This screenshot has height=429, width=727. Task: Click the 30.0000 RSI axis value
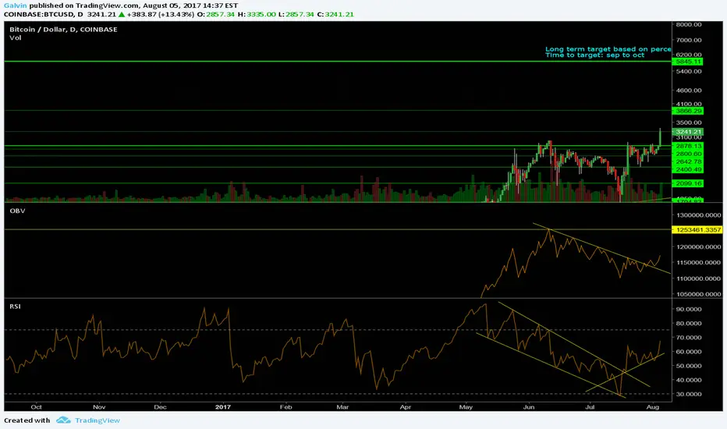pos(689,394)
